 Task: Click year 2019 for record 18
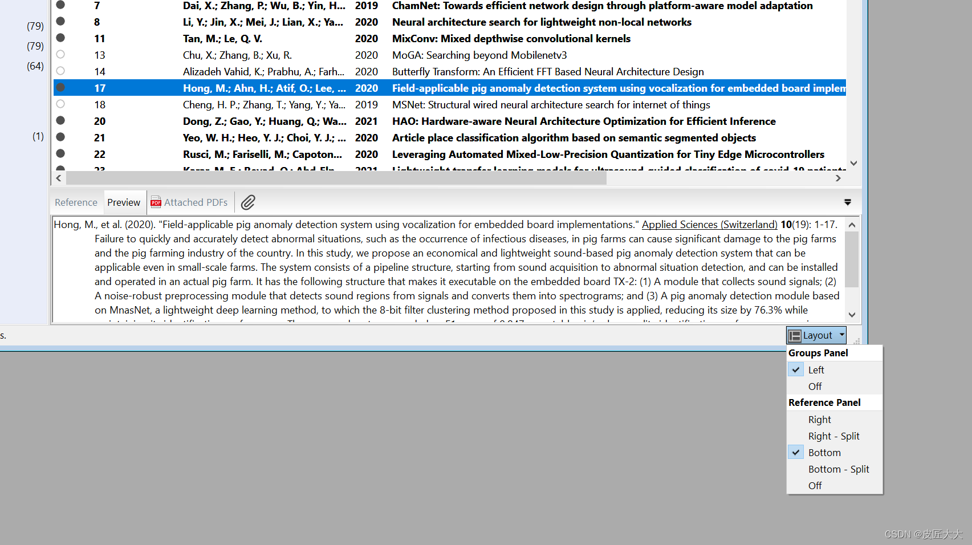tap(367, 105)
